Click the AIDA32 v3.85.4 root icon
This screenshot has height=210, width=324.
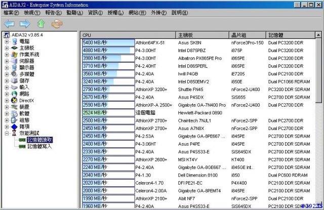tap(7, 35)
